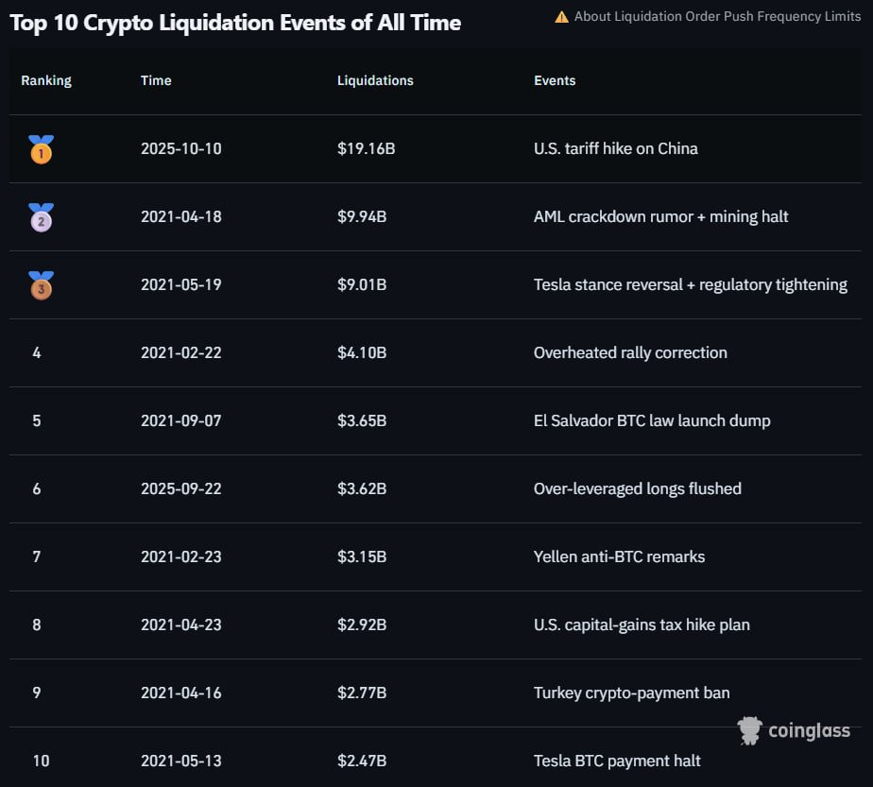This screenshot has height=787, width=873.
Task: Click the Yellen anti-BTC remarks entry
Action: click(619, 556)
